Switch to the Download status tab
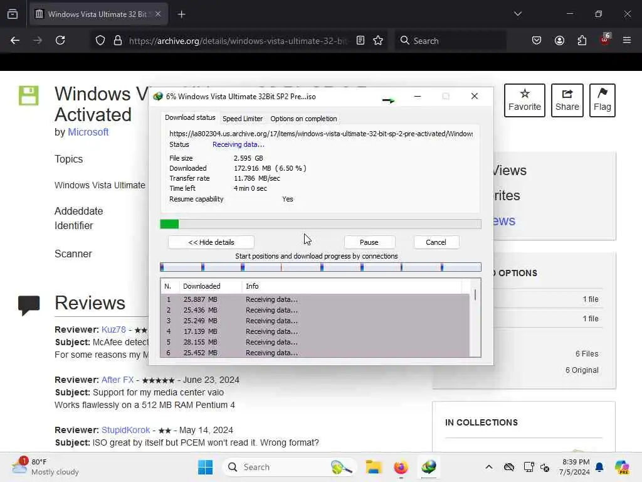The width and height of the screenshot is (642, 482). pos(190,117)
